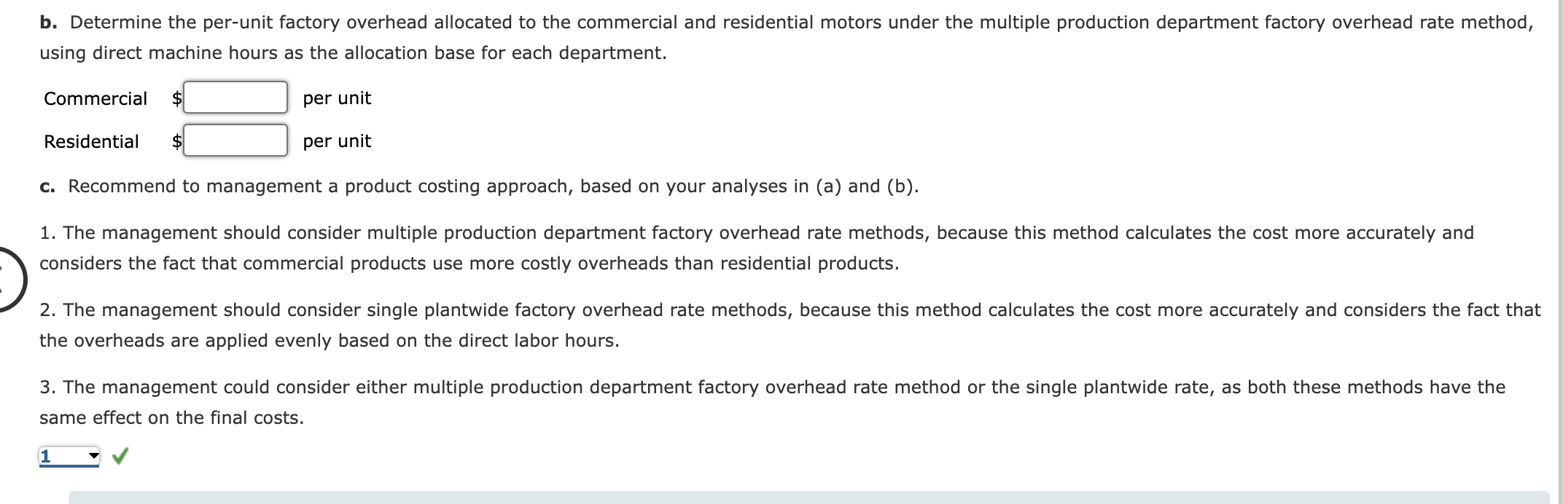The image size is (1563, 504).
Task: Click the dollar sign before Residential field
Action: click(176, 141)
